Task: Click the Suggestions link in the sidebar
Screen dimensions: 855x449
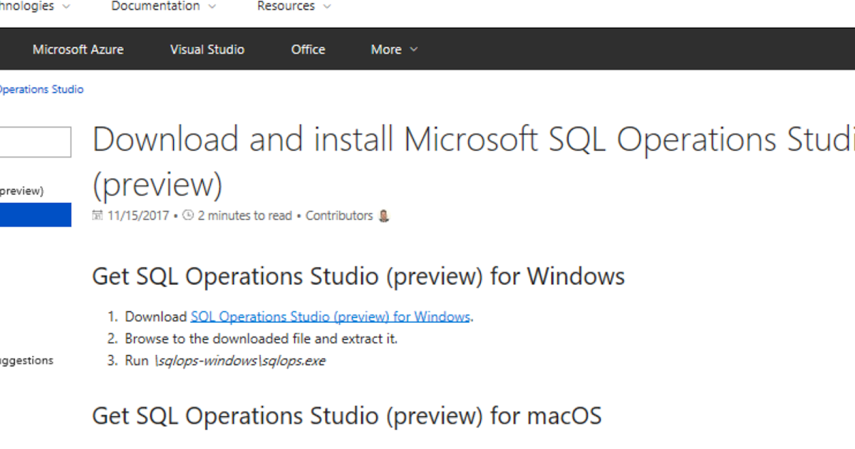Action: 26,361
